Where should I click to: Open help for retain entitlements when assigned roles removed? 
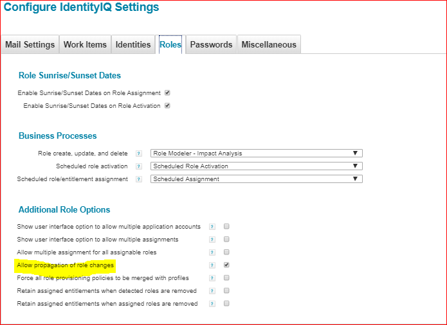tap(212, 304)
